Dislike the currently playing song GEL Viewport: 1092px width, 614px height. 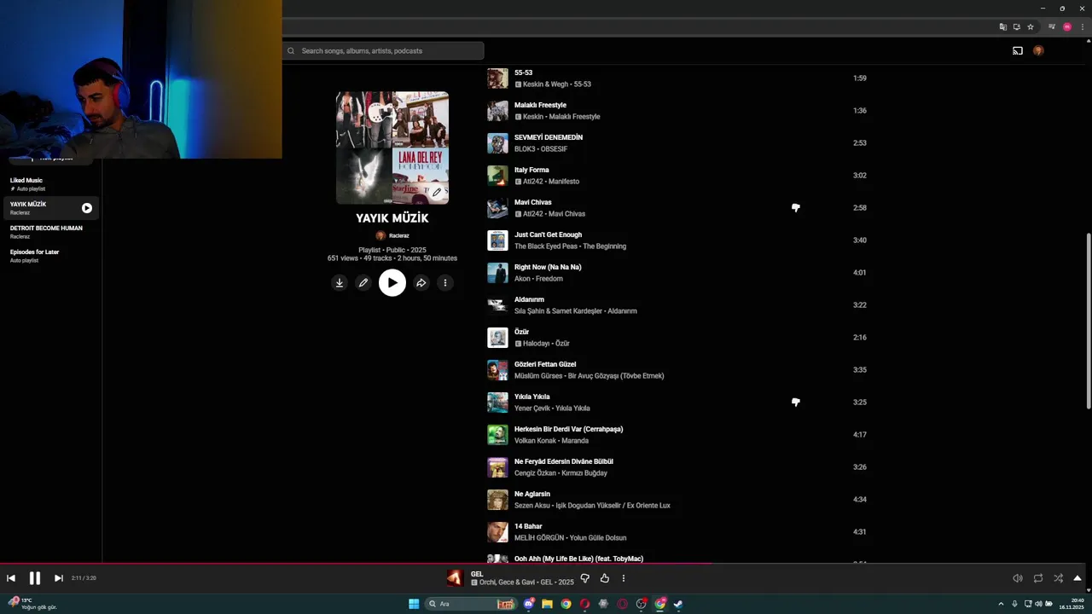[584, 578]
